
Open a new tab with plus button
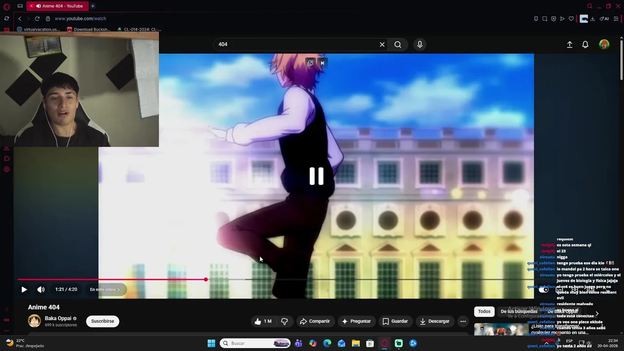(93, 6)
